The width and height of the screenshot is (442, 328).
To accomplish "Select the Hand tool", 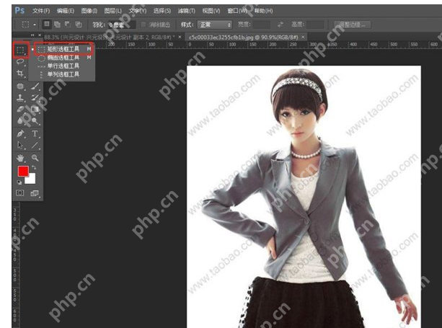I will (x=20, y=157).
